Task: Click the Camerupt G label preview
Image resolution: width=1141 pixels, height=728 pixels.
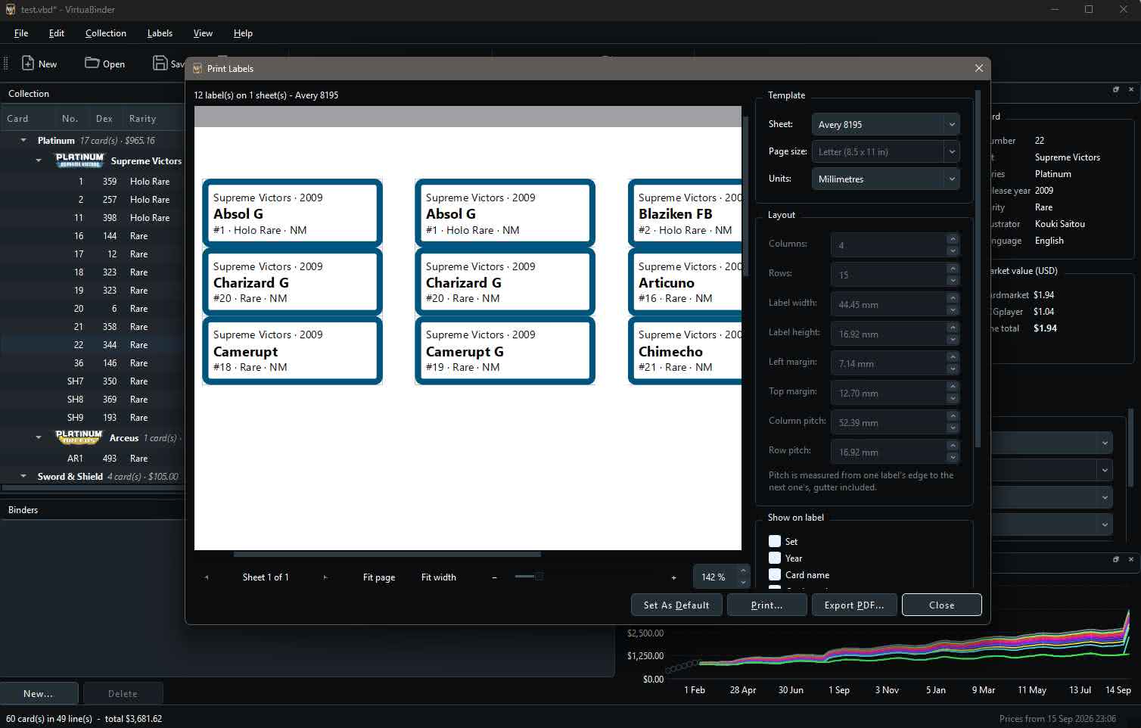Action: (x=505, y=351)
